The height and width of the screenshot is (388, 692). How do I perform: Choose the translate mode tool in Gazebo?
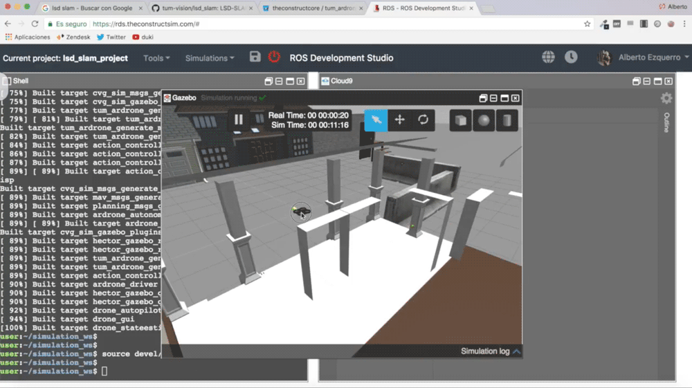tap(399, 120)
